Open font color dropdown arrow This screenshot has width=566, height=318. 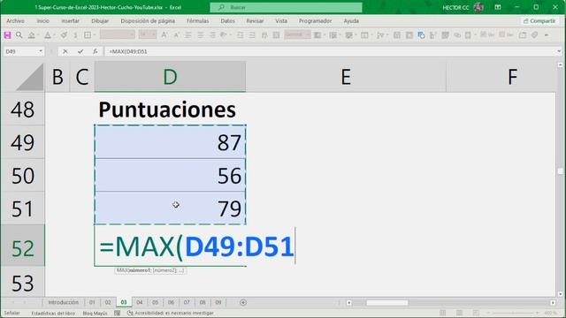coord(54,35)
